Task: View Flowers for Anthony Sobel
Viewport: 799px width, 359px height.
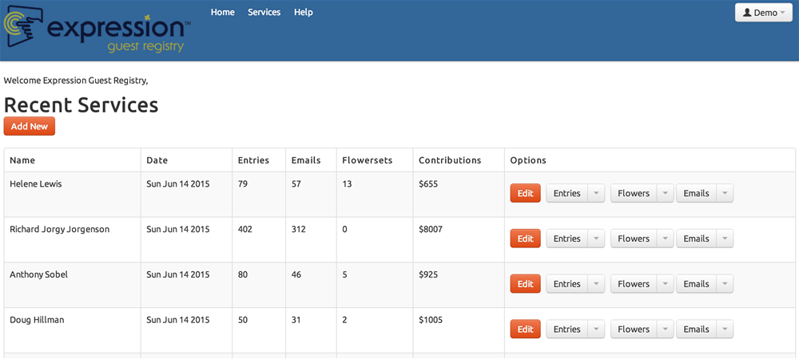Action: click(x=634, y=284)
